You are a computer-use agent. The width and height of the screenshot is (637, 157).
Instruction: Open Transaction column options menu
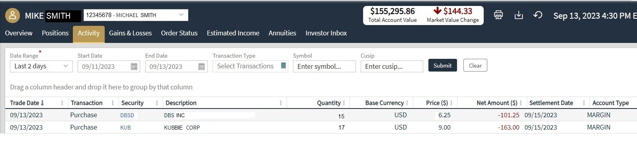[x=113, y=103]
